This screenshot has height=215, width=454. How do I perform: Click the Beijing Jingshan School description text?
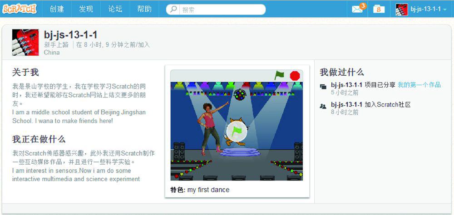click(x=79, y=116)
